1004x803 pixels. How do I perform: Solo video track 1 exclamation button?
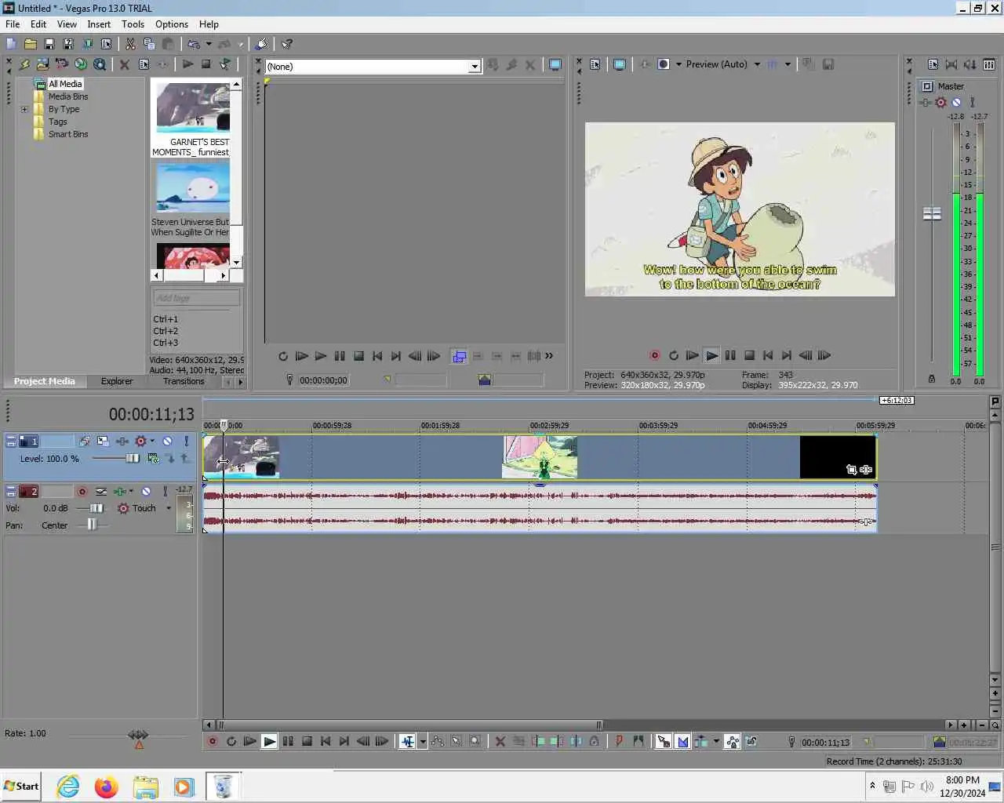pos(186,441)
